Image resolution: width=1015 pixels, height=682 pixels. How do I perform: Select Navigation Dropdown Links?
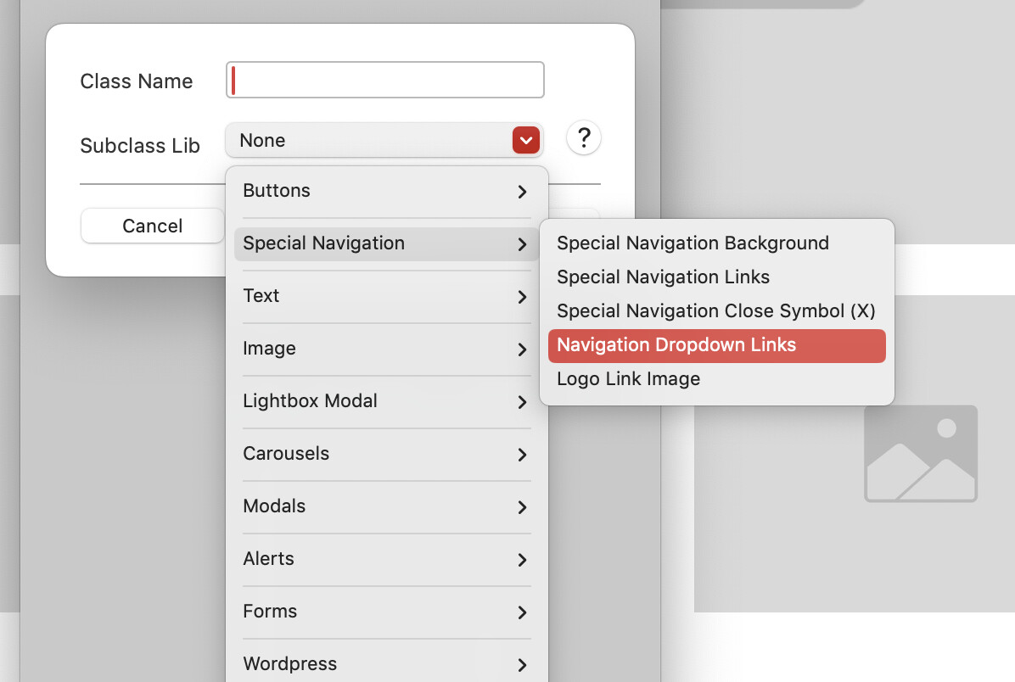[x=676, y=345]
